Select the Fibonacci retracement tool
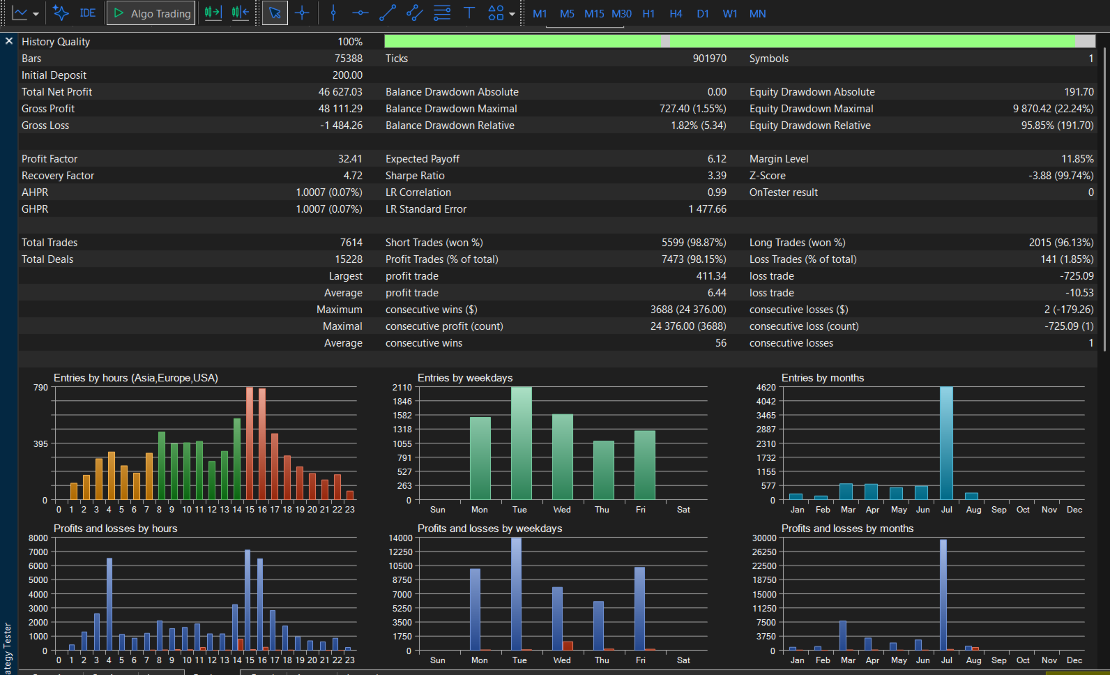This screenshot has height=675, width=1110. 442,13
